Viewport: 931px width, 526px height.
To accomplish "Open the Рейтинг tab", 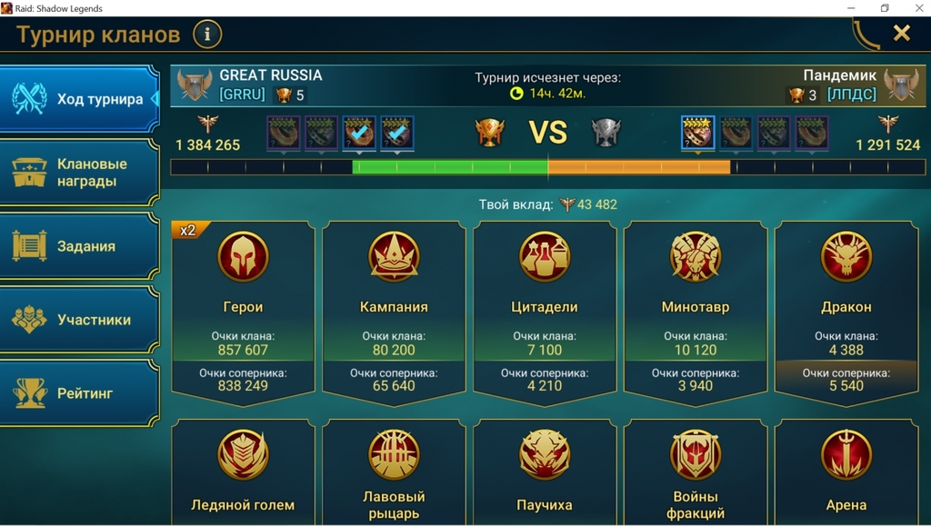I will tap(80, 393).
